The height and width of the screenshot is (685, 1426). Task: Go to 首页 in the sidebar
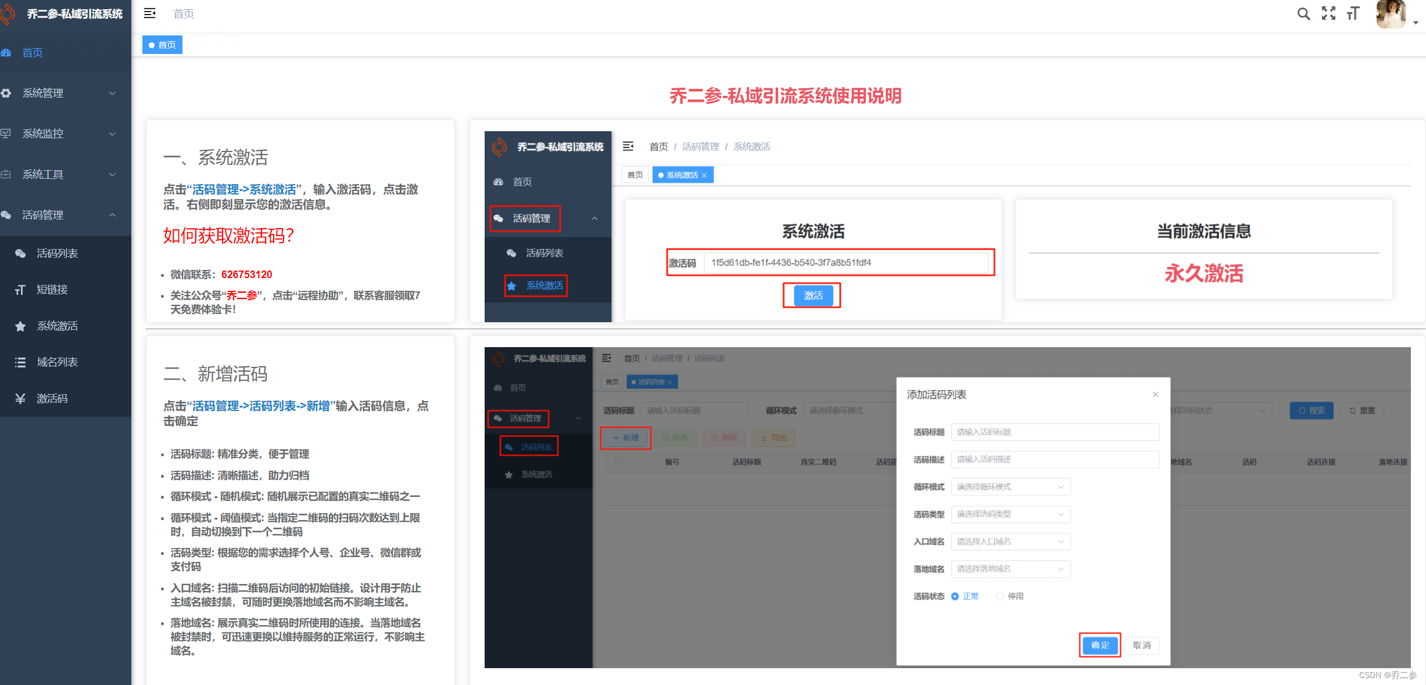tap(33, 53)
